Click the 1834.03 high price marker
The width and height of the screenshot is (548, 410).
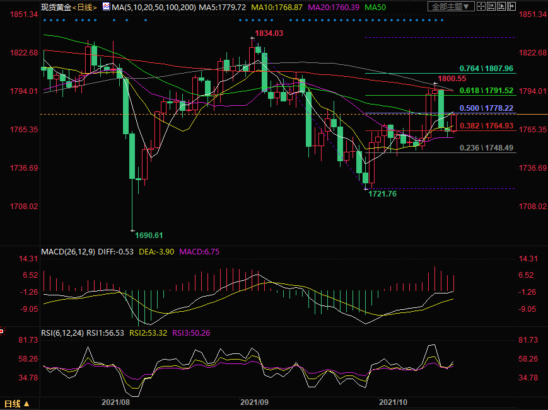coord(269,33)
